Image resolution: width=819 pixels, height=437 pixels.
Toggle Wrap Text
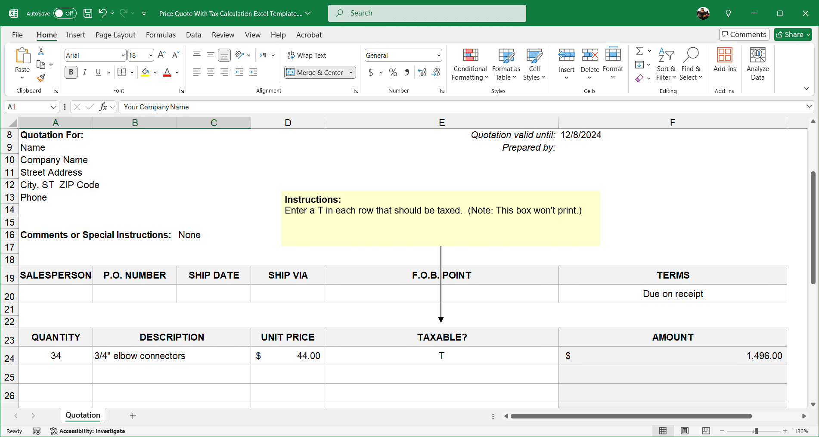307,55
